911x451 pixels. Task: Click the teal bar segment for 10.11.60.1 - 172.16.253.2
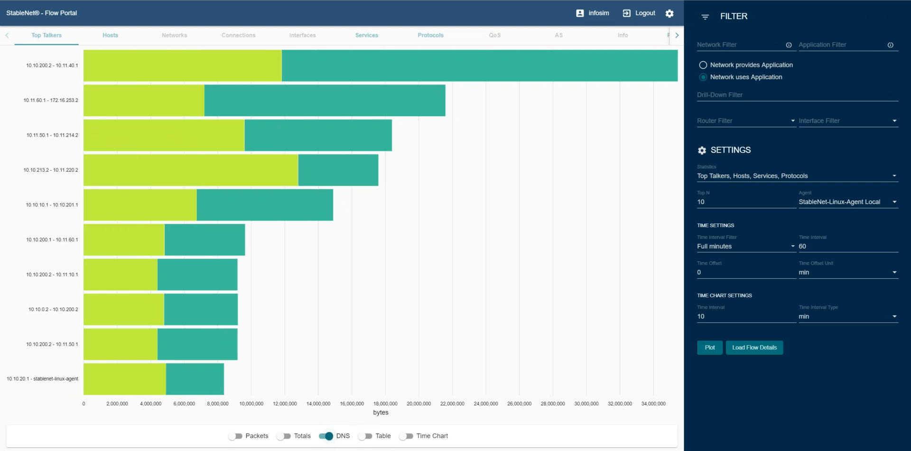325,101
